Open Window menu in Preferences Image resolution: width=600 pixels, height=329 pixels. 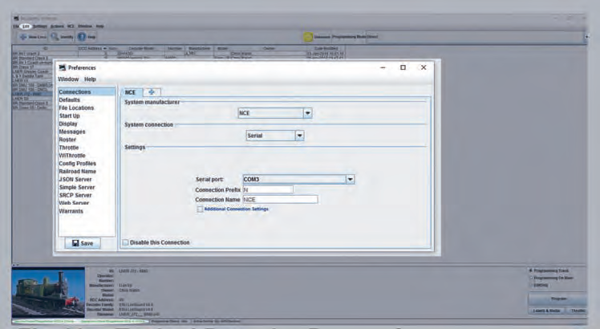click(x=68, y=79)
